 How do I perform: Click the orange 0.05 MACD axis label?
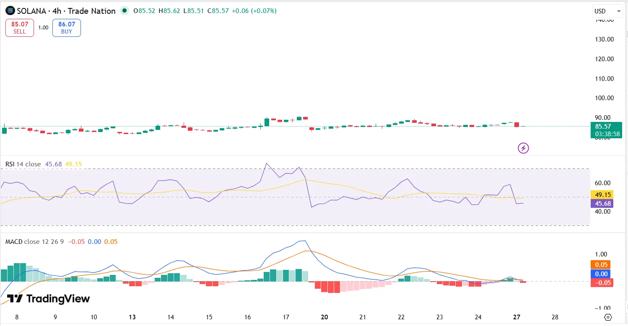coord(602,265)
